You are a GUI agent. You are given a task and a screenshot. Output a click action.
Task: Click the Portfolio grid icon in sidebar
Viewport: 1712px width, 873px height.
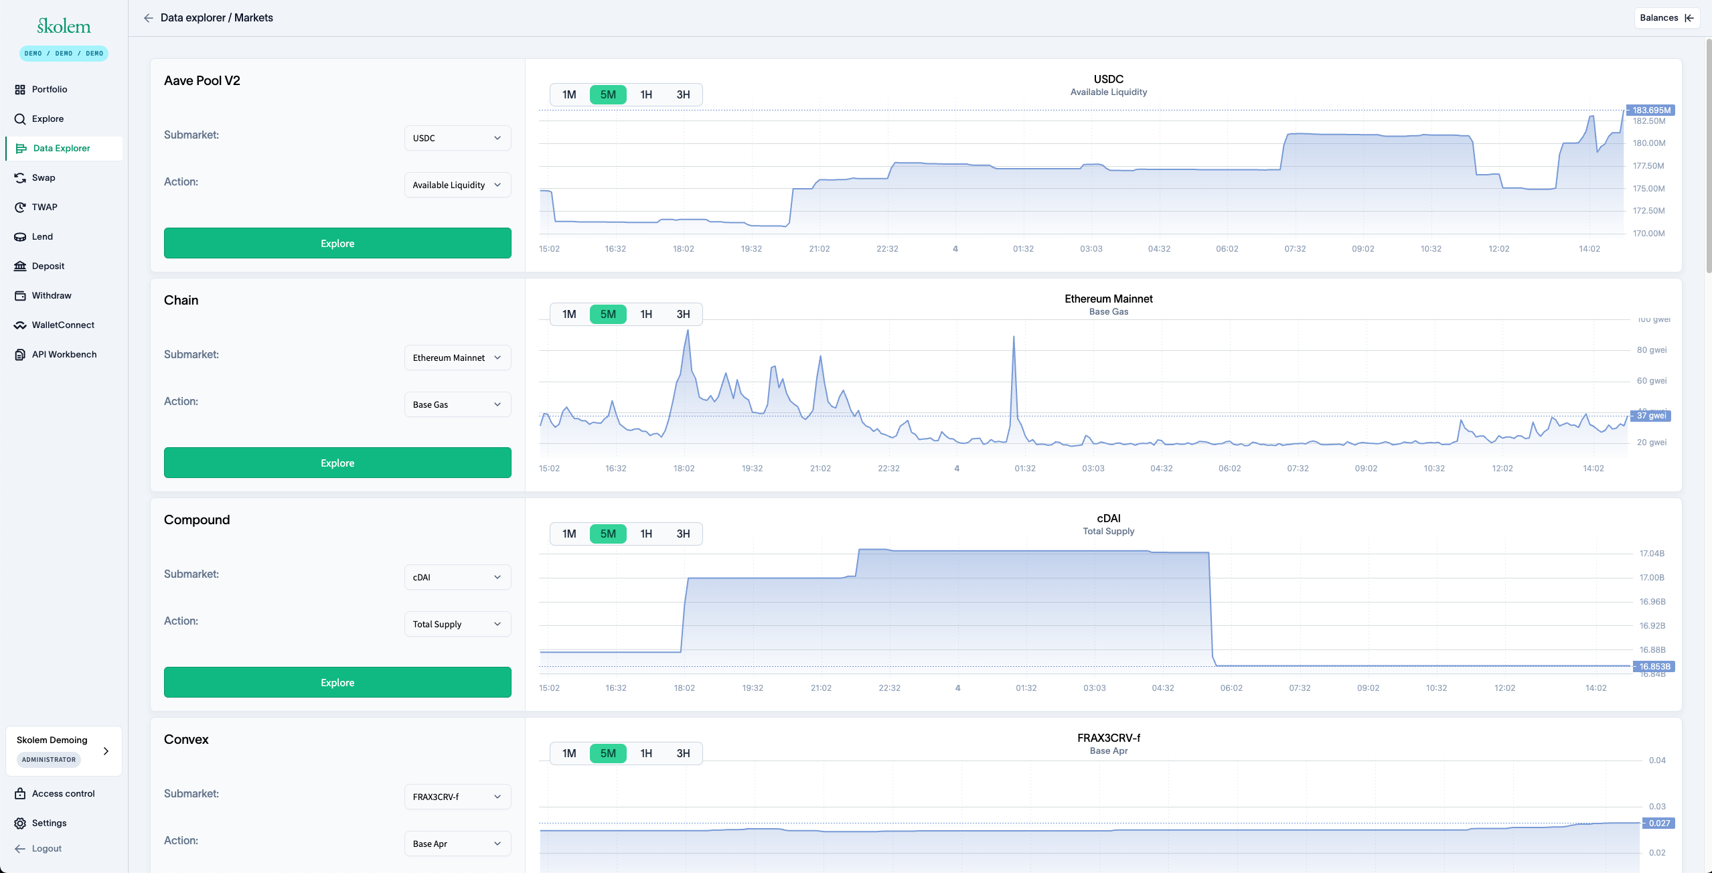pos(20,89)
